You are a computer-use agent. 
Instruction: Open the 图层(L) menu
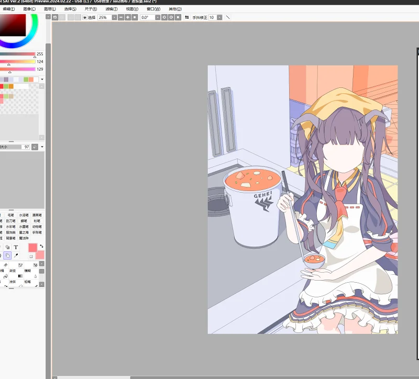tap(50, 9)
